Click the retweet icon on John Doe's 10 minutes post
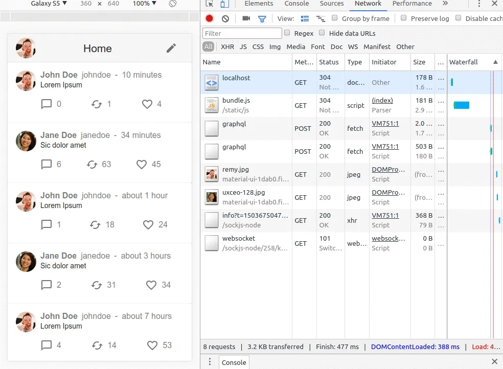 coord(97,104)
